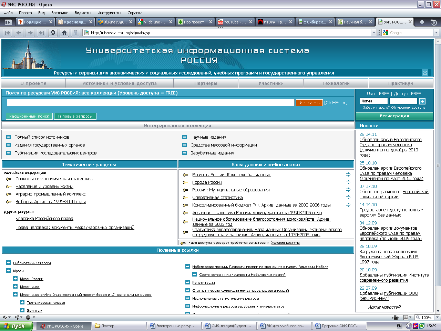Open the Виджеты menu

83,13
